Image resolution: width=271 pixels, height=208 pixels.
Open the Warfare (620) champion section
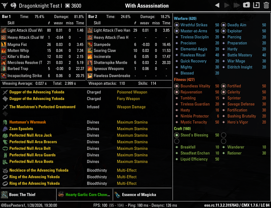(x=185, y=19)
